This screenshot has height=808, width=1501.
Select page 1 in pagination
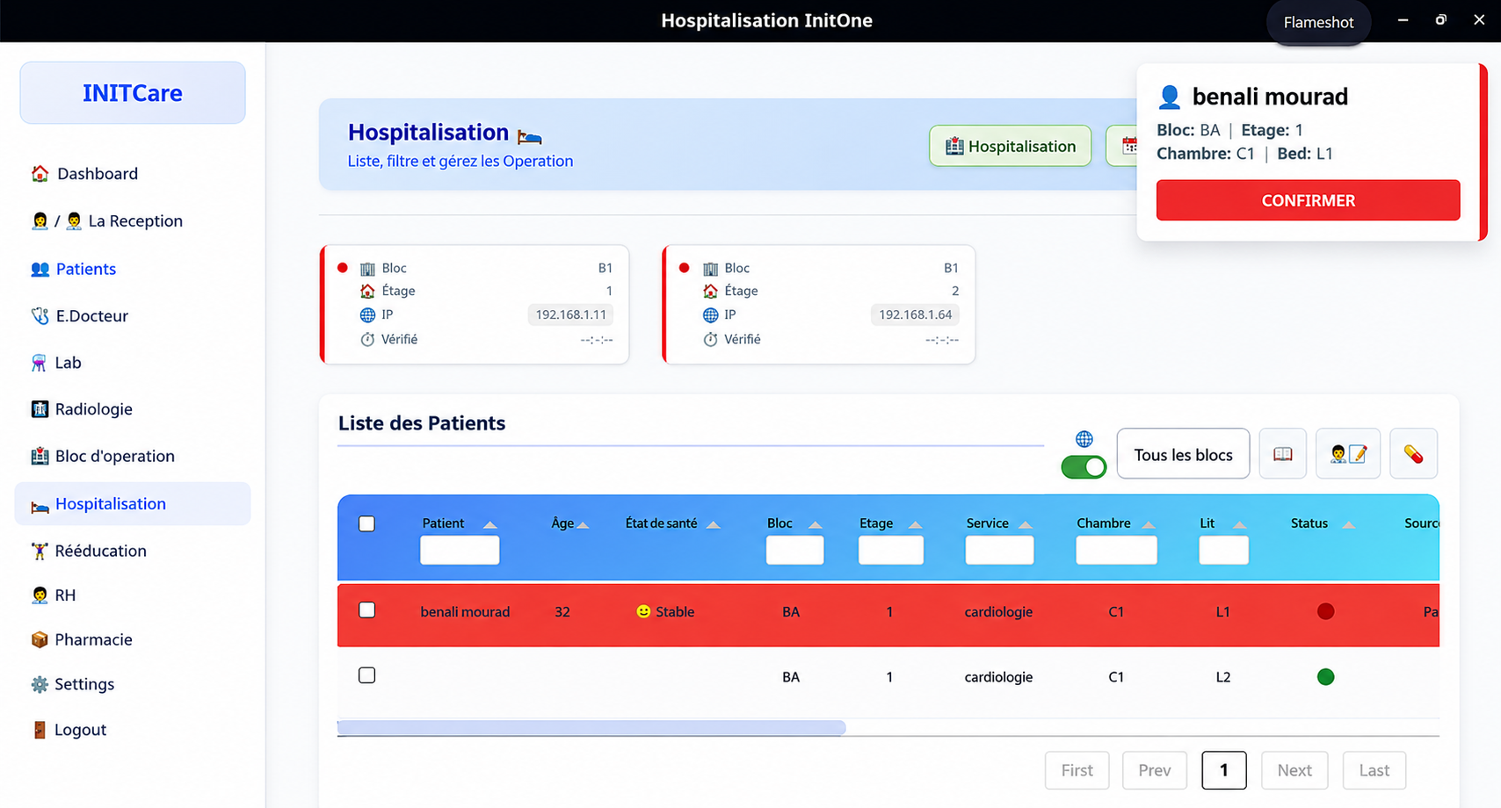pyautogui.click(x=1223, y=770)
